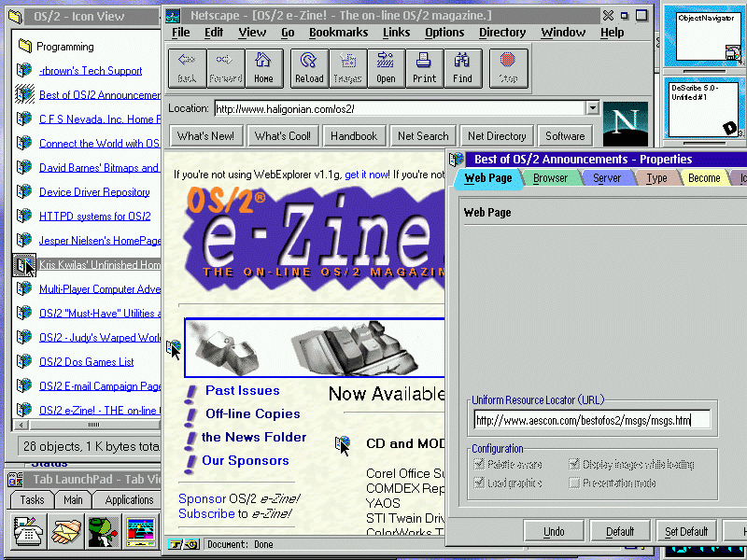This screenshot has width=747, height=560.
Task: Click the Properties window title-bar icon
Action: coord(457,159)
